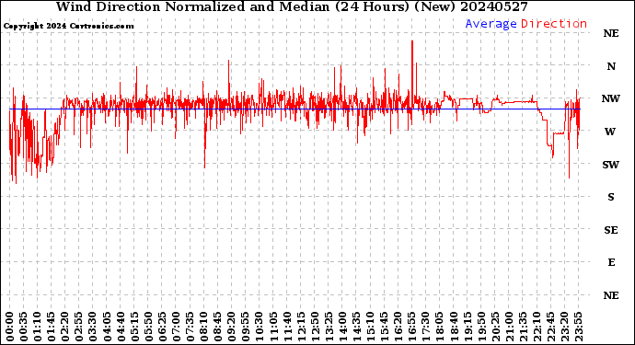Screen dimensions: 635x345
Task: Click the 20:25 time axis label
Action: point(495,327)
